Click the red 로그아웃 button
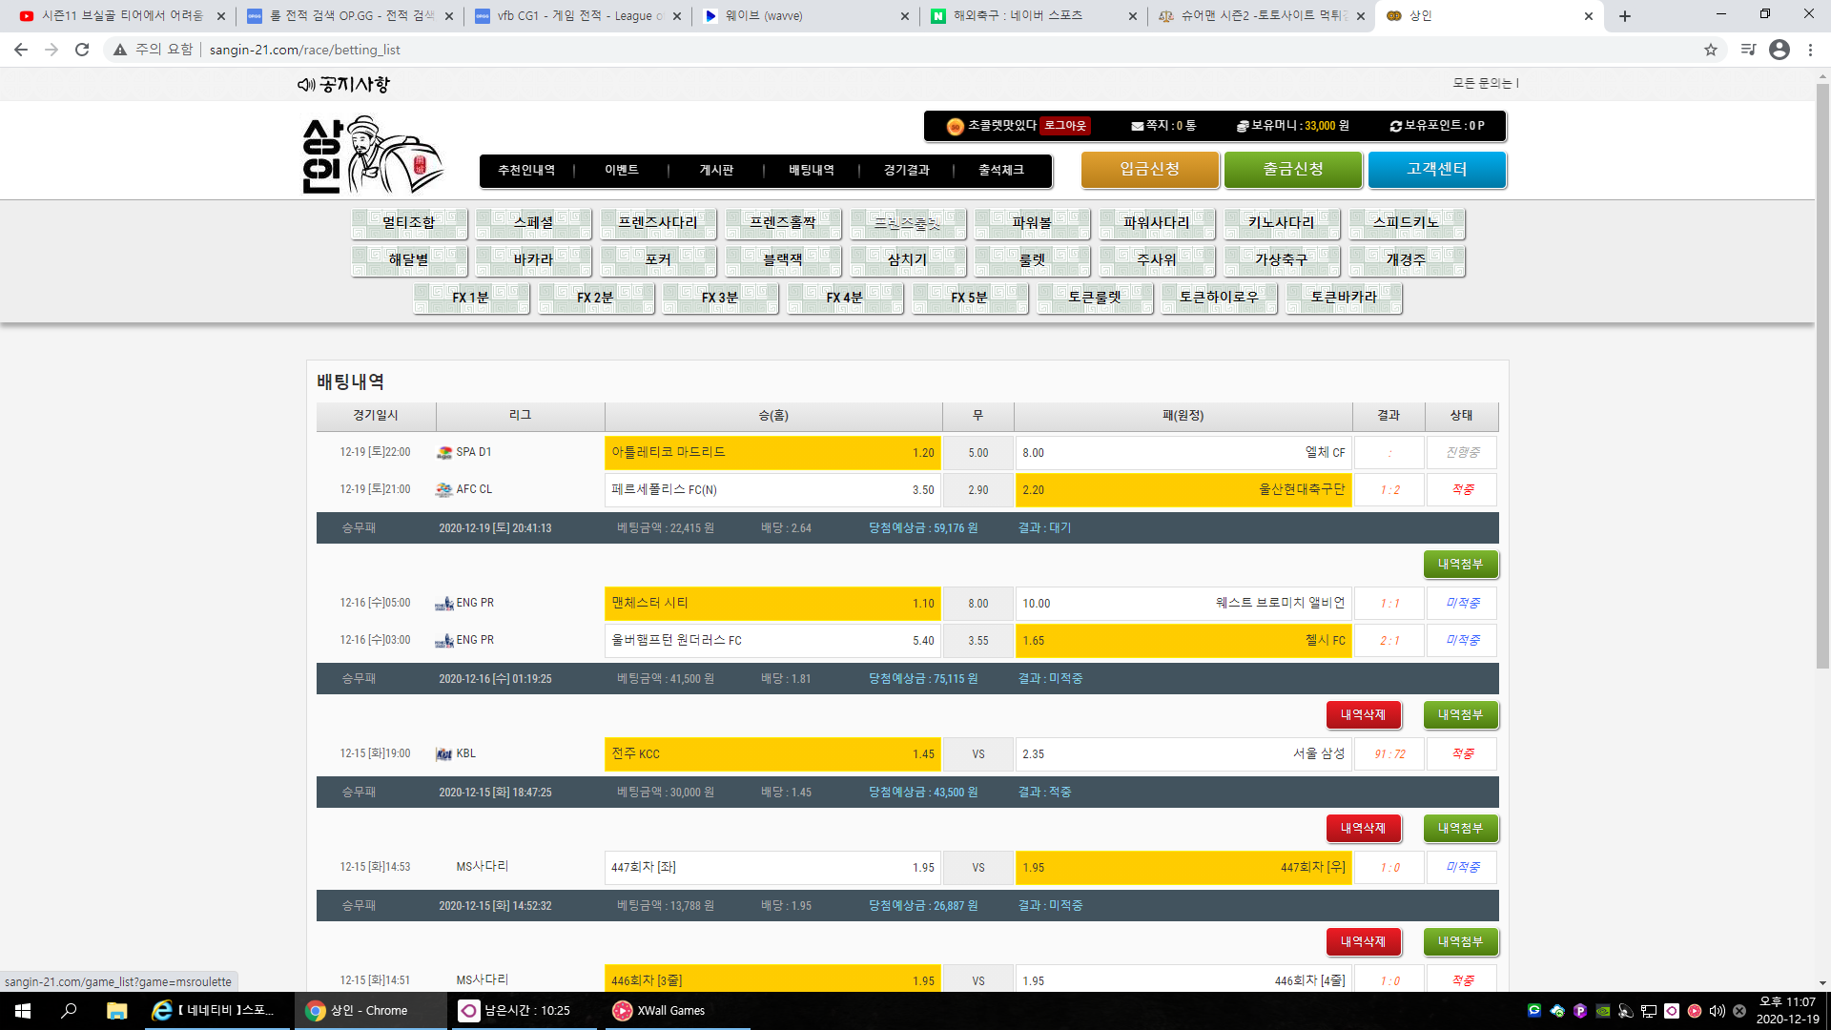 pos(1065,126)
